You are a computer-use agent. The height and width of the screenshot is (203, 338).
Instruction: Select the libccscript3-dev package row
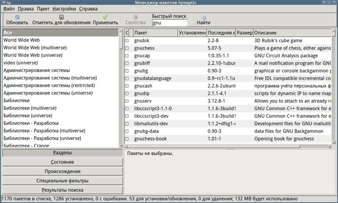[228, 116]
